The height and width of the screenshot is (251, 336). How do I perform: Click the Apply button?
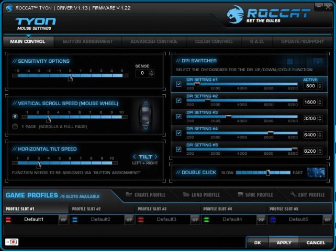[x=284, y=243]
